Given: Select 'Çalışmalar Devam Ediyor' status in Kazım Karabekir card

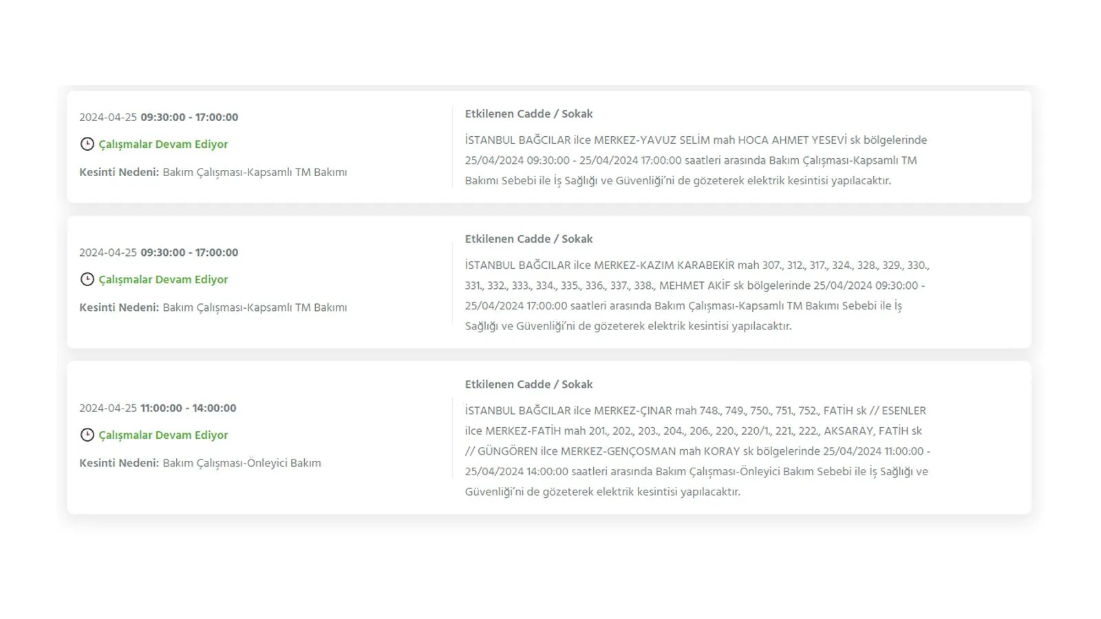Looking at the screenshot, I should [163, 280].
